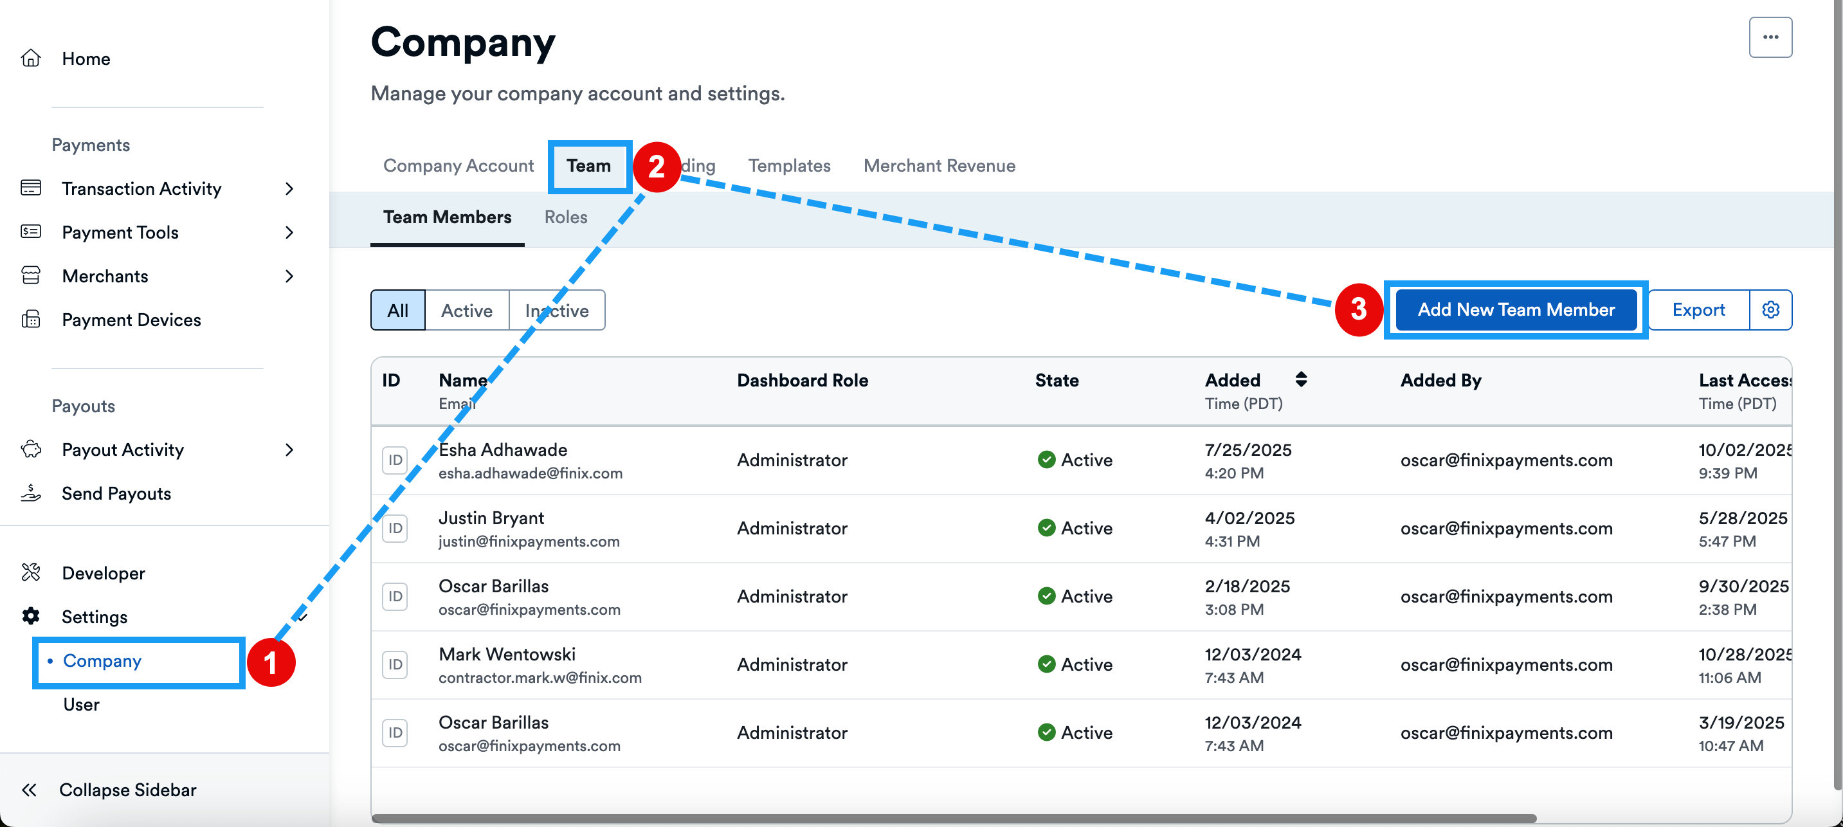1843x827 pixels.
Task: Expand the Payout Activity submenu chevron
Action: [x=289, y=450]
